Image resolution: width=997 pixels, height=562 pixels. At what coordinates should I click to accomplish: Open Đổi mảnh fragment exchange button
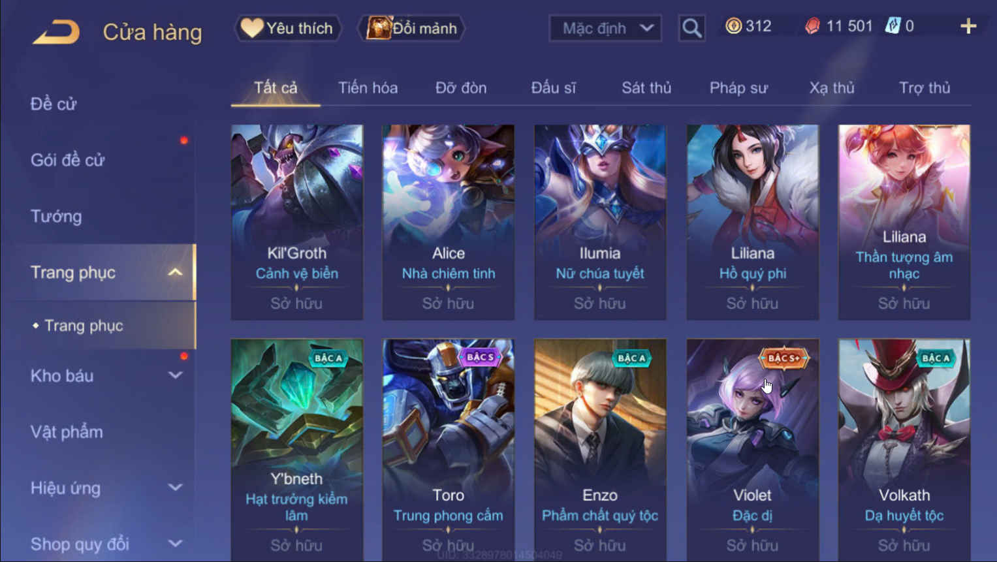click(x=411, y=28)
